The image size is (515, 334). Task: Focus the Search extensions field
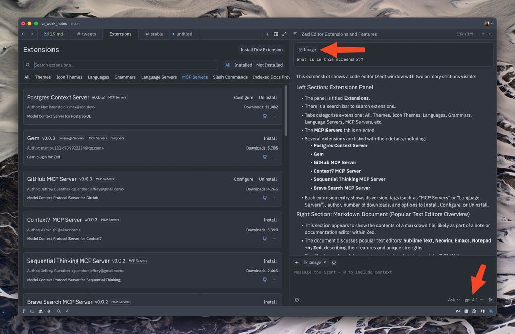[121, 65]
